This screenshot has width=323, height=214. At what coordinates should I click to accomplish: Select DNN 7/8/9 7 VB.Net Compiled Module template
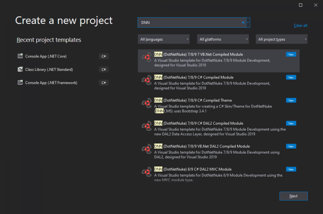pyautogui.click(x=219, y=61)
